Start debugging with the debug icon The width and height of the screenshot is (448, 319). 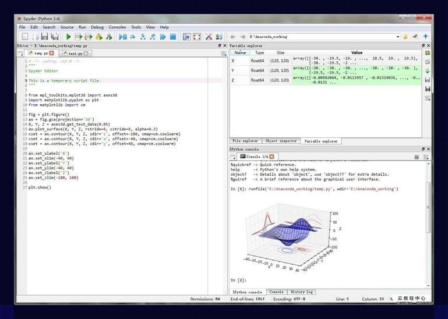[x=123, y=37]
